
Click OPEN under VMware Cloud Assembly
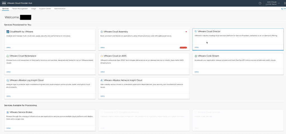(103, 47)
